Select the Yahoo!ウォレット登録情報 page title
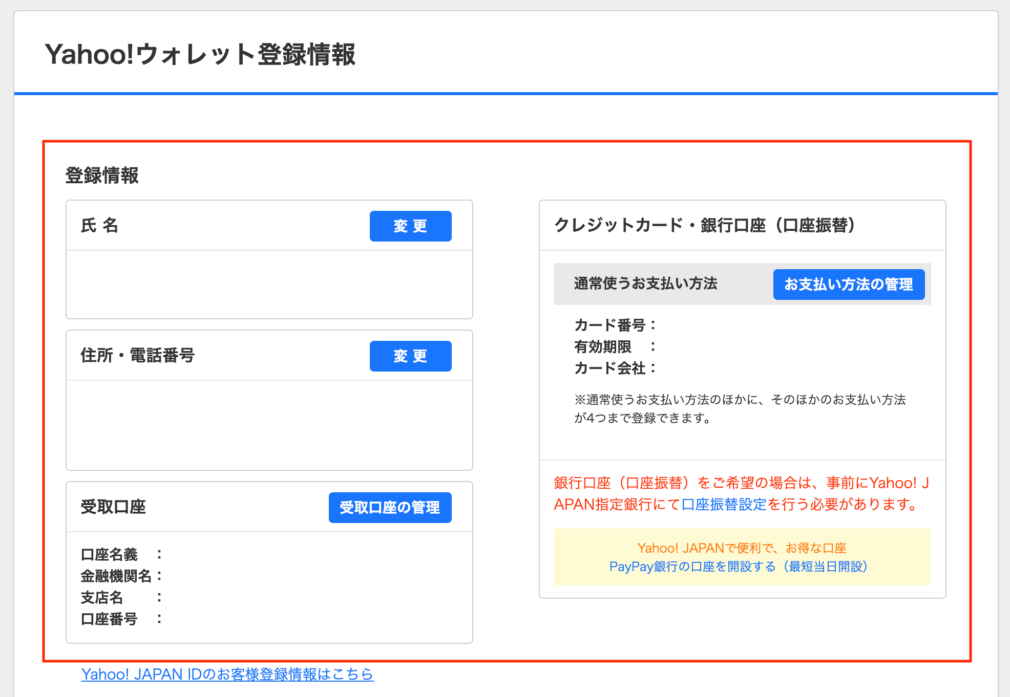This screenshot has width=1010, height=697. [x=200, y=54]
